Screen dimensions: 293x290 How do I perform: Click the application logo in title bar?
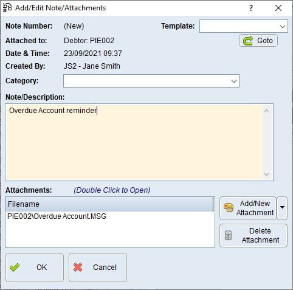[x=7, y=8]
